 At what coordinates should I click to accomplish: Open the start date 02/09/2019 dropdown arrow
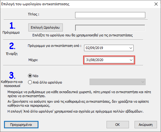click(131, 48)
